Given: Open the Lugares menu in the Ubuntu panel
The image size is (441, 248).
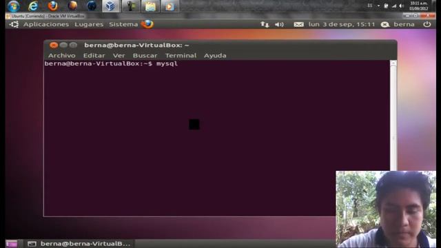Looking at the screenshot, I should point(89,25).
